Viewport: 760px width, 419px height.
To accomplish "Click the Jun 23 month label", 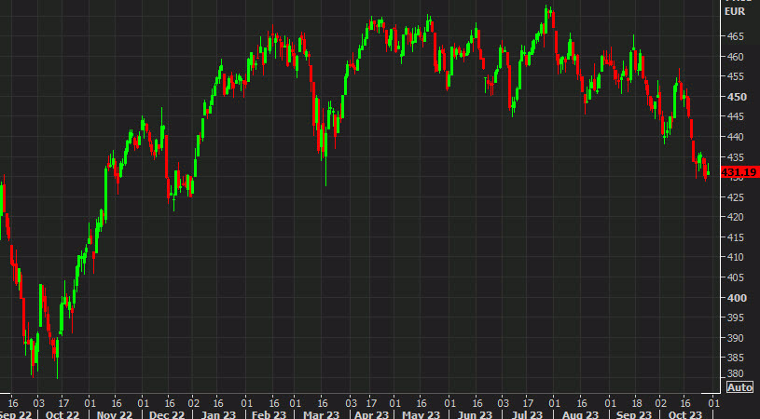I will click(475, 414).
